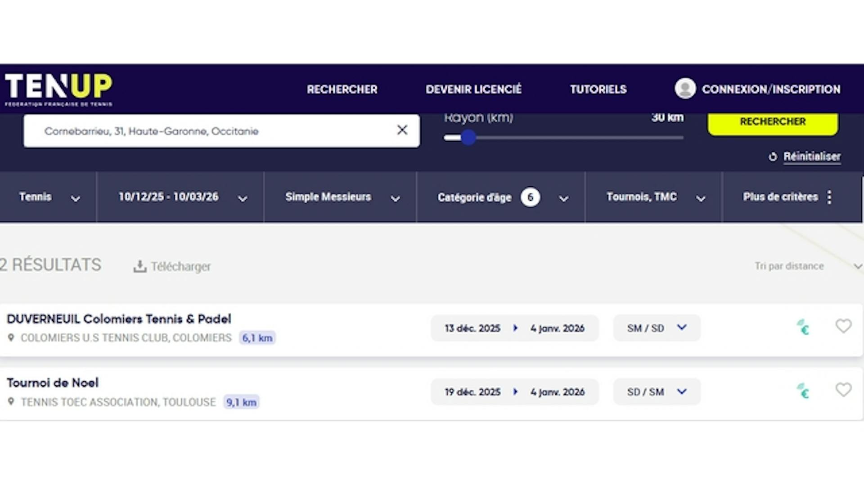Favorite the Tournoi de Noel tournament
This screenshot has height=486, width=864.
click(843, 390)
